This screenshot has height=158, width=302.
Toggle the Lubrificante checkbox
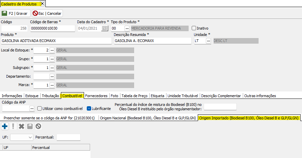coord(89,109)
